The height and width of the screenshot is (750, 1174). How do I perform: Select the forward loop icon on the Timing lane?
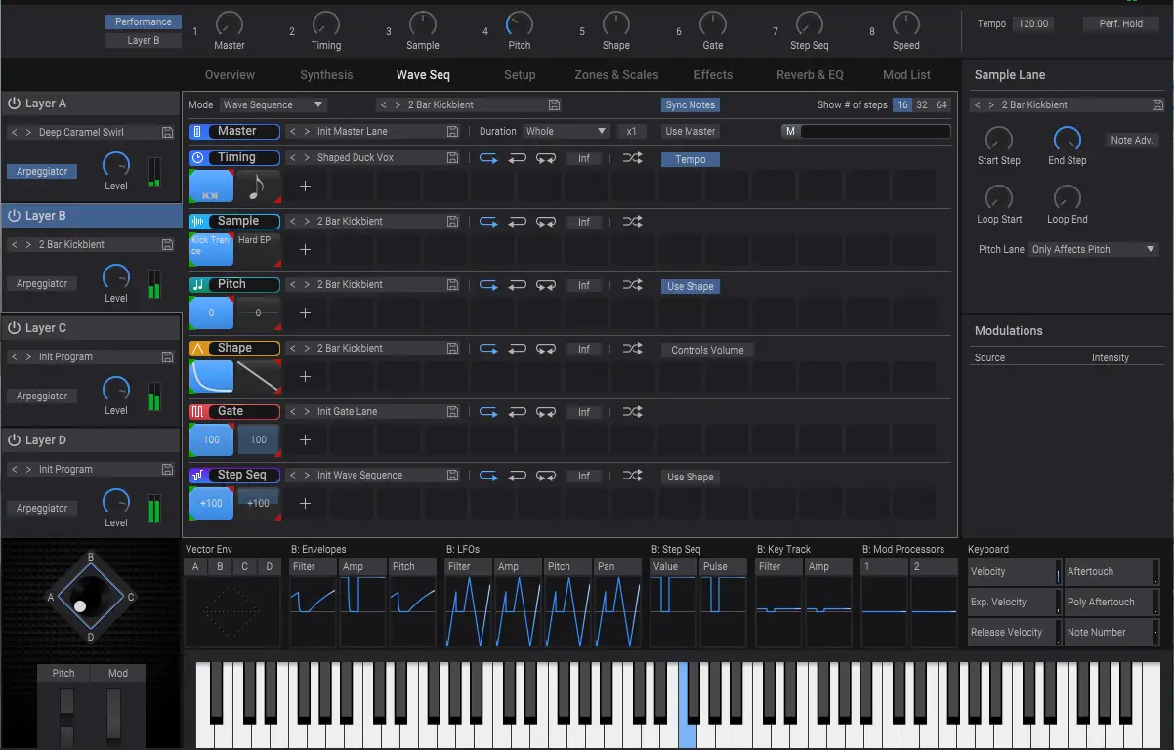(488, 157)
